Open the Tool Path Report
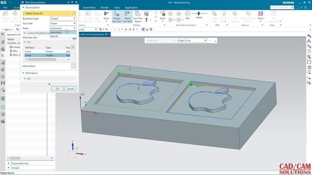 [x=137, y=17]
